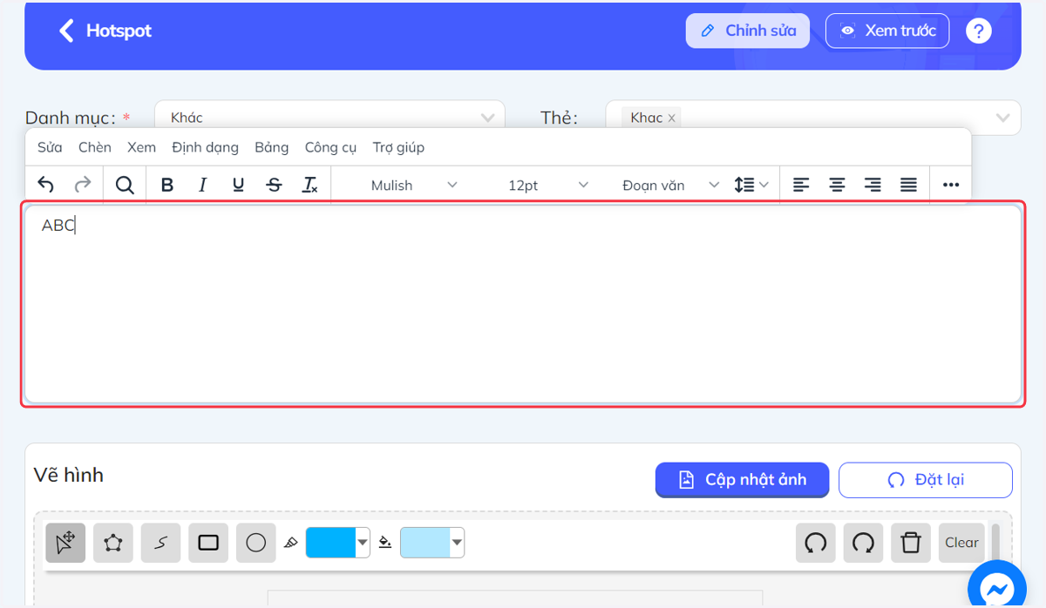Open find and replace magnifier

pos(125,185)
